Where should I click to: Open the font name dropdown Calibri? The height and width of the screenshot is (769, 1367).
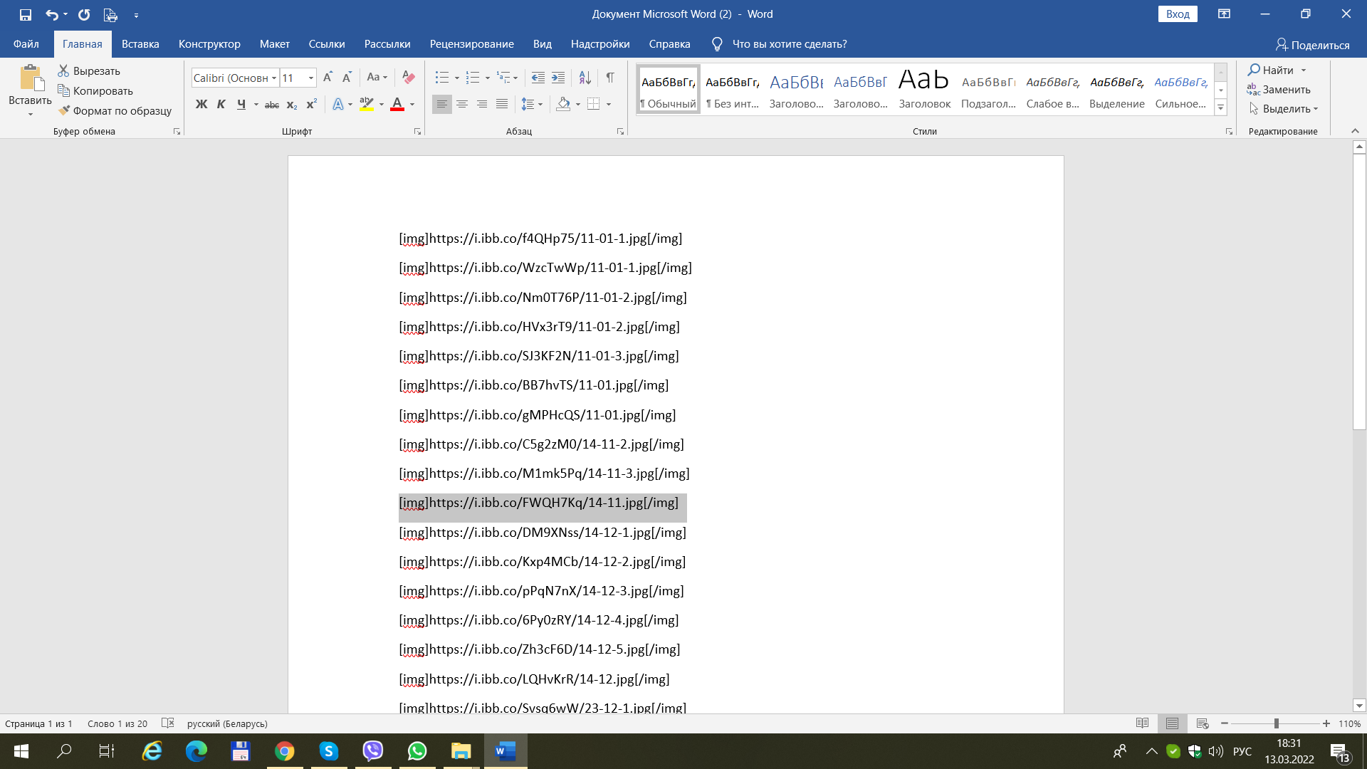point(274,78)
